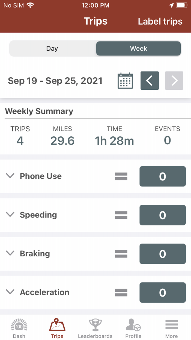Screen dimensions: 191x340
Task: Expand the Acceleration section
Action: point(10,292)
